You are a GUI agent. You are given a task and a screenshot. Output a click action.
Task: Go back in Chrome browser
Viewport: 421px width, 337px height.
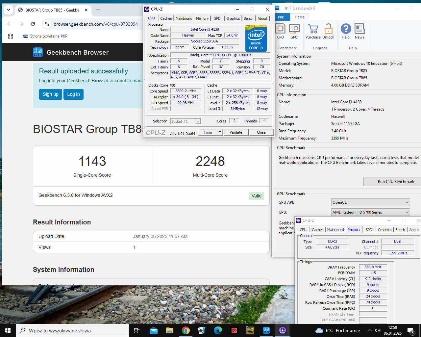[9, 24]
